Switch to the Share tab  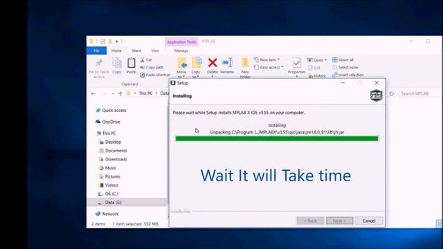136,50
